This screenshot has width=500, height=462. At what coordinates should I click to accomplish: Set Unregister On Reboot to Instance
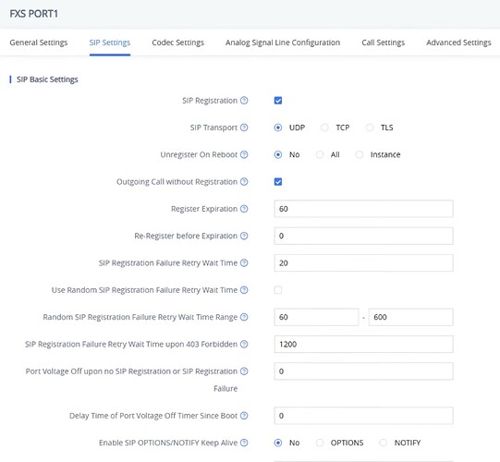[360, 154]
